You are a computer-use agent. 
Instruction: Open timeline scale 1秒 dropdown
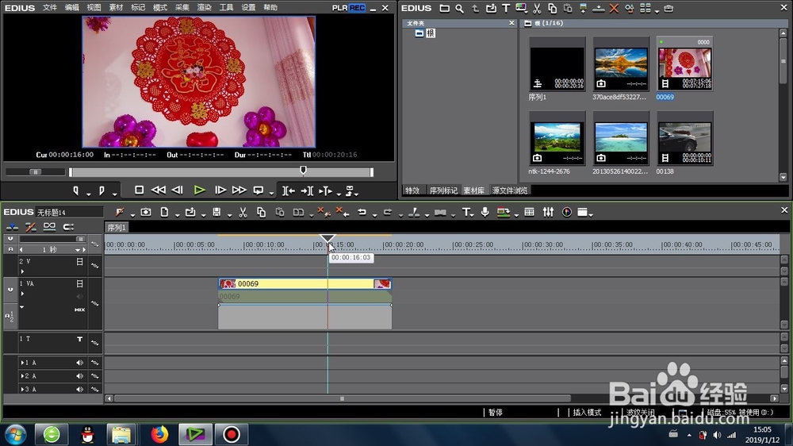pos(78,249)
